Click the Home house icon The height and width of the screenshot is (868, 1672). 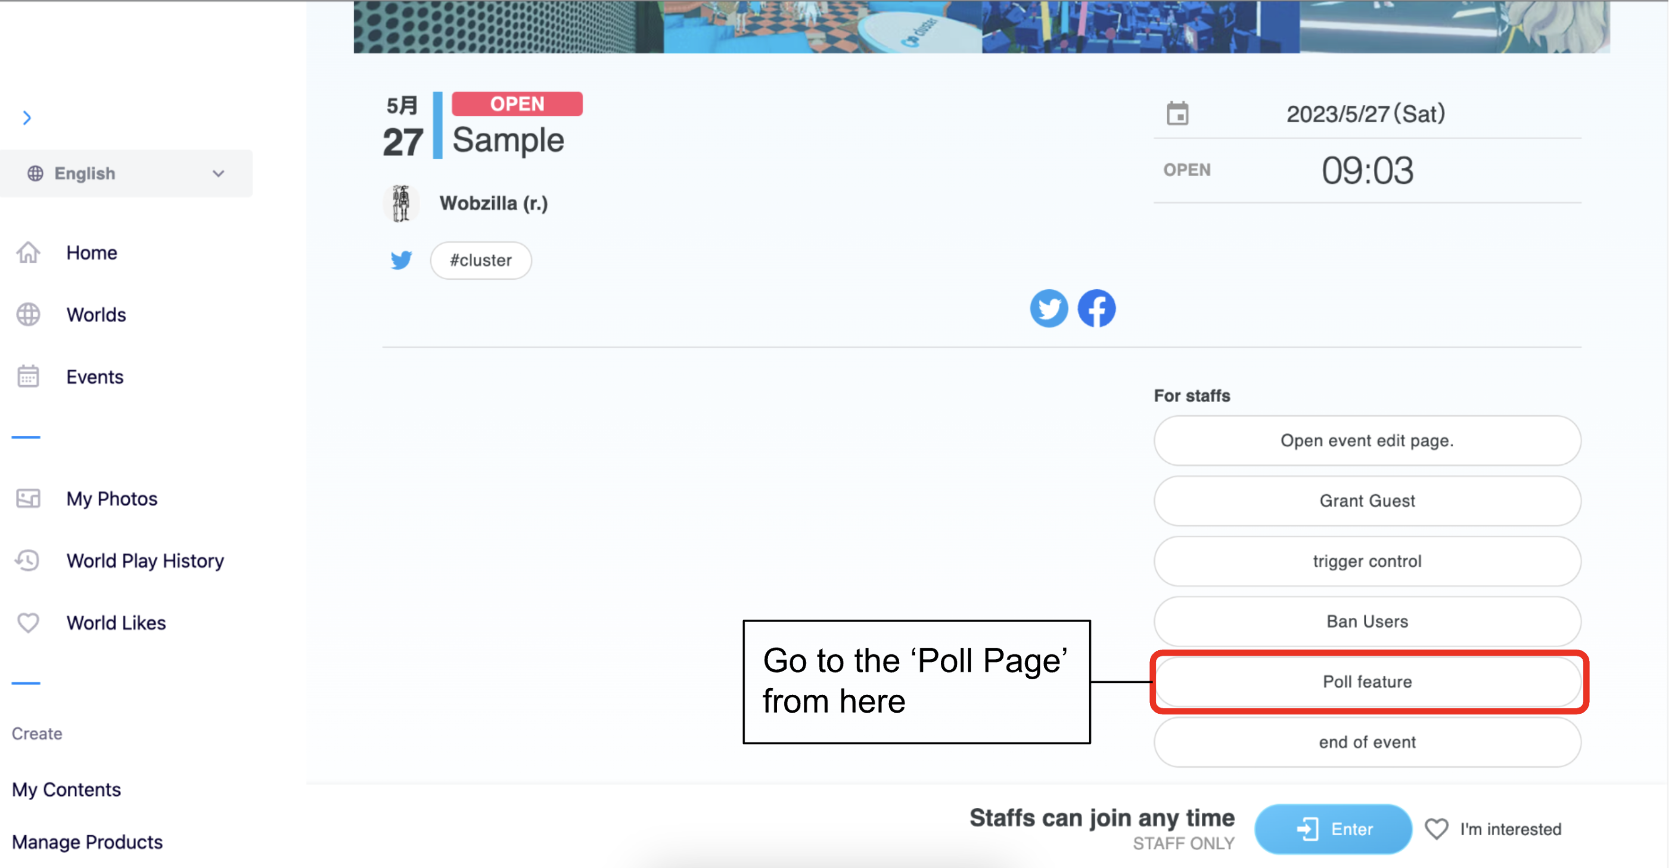pos(29,252)
